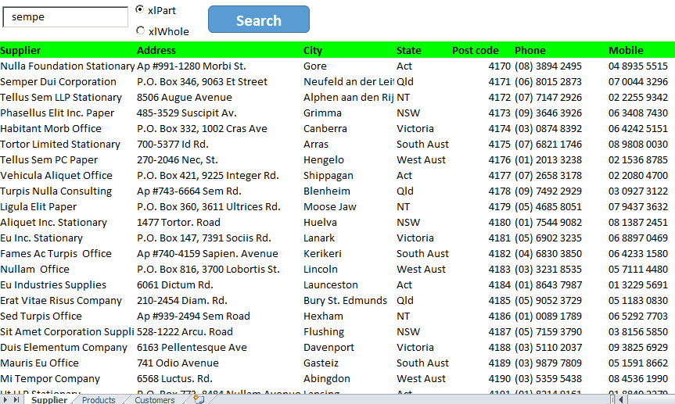Click the Address column header

[156, 50]
